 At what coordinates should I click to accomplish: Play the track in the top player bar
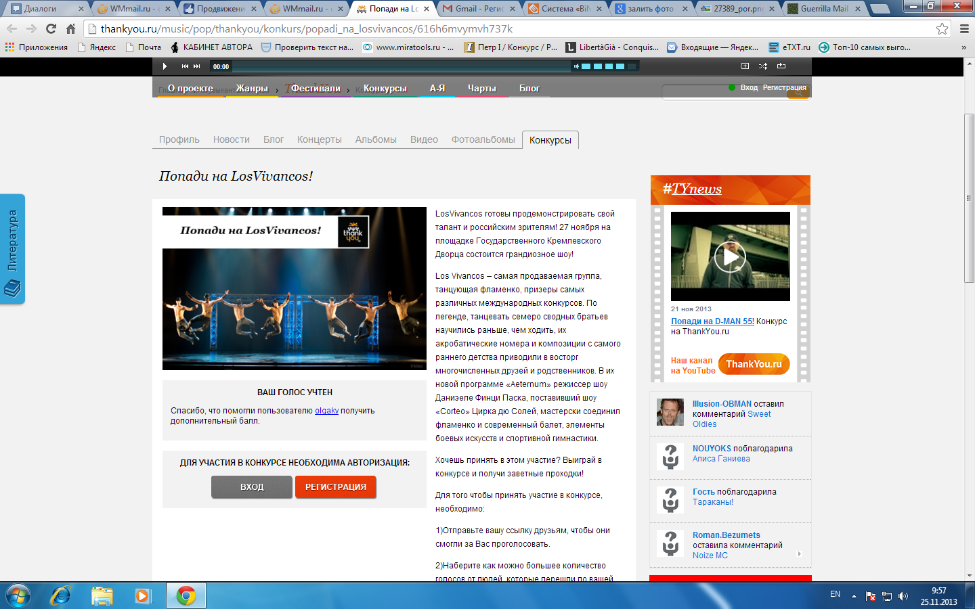165,66
